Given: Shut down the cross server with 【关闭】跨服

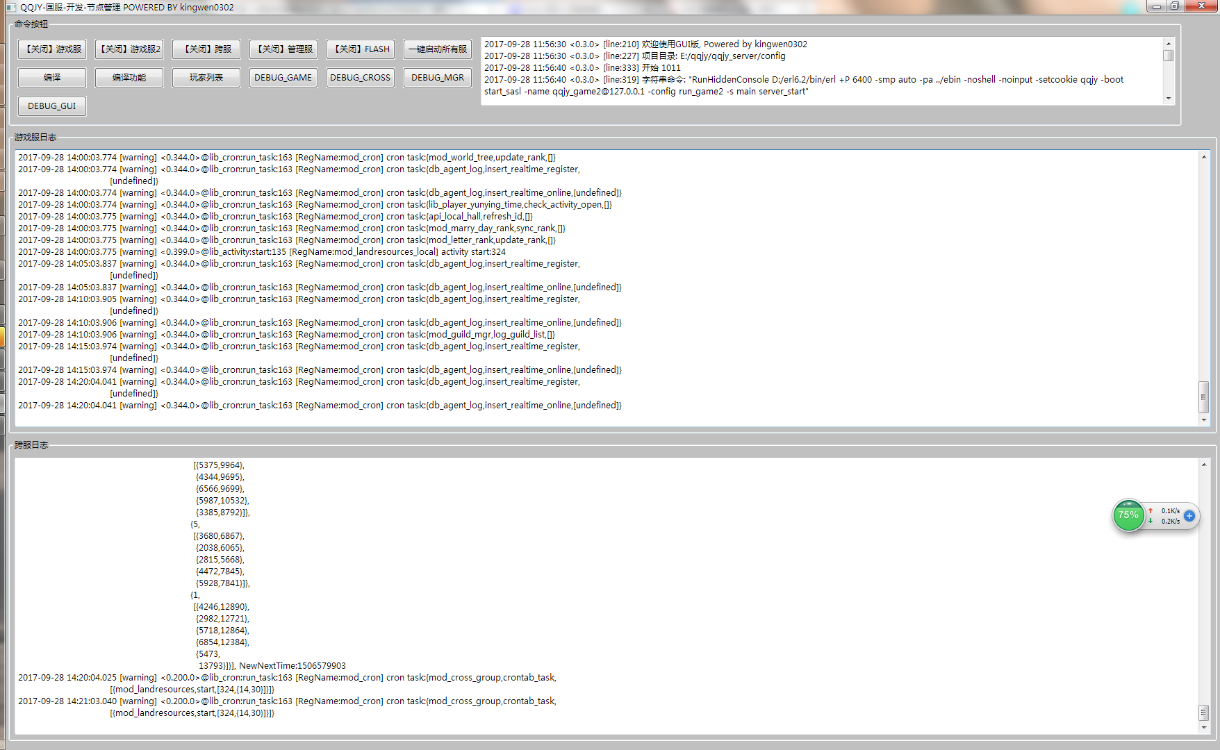Looking at the screenshot, I should coord(206,49).
